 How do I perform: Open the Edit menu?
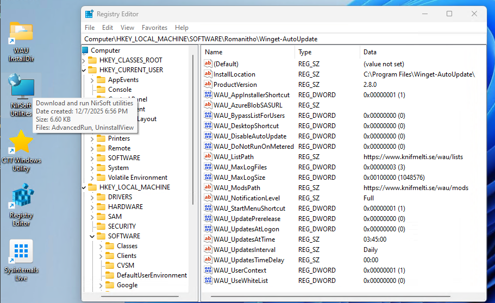pos(108,28)
